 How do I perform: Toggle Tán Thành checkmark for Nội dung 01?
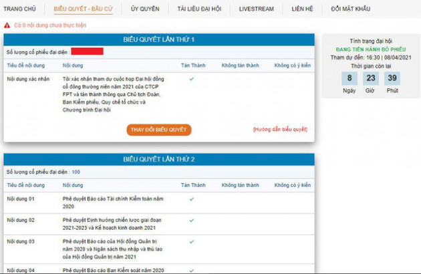coord(192,198)
